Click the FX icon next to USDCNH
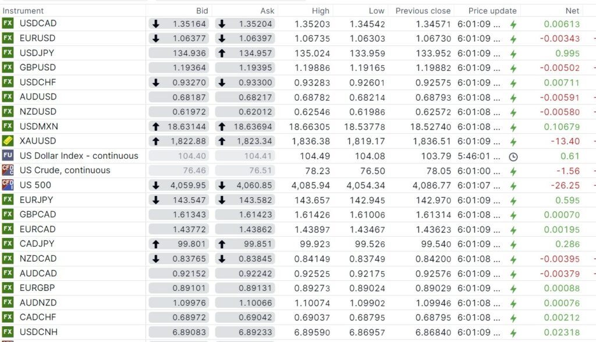 (8, 332)
